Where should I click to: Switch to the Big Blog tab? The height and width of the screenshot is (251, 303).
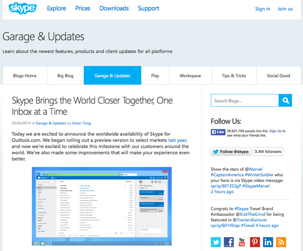point(65,76)
